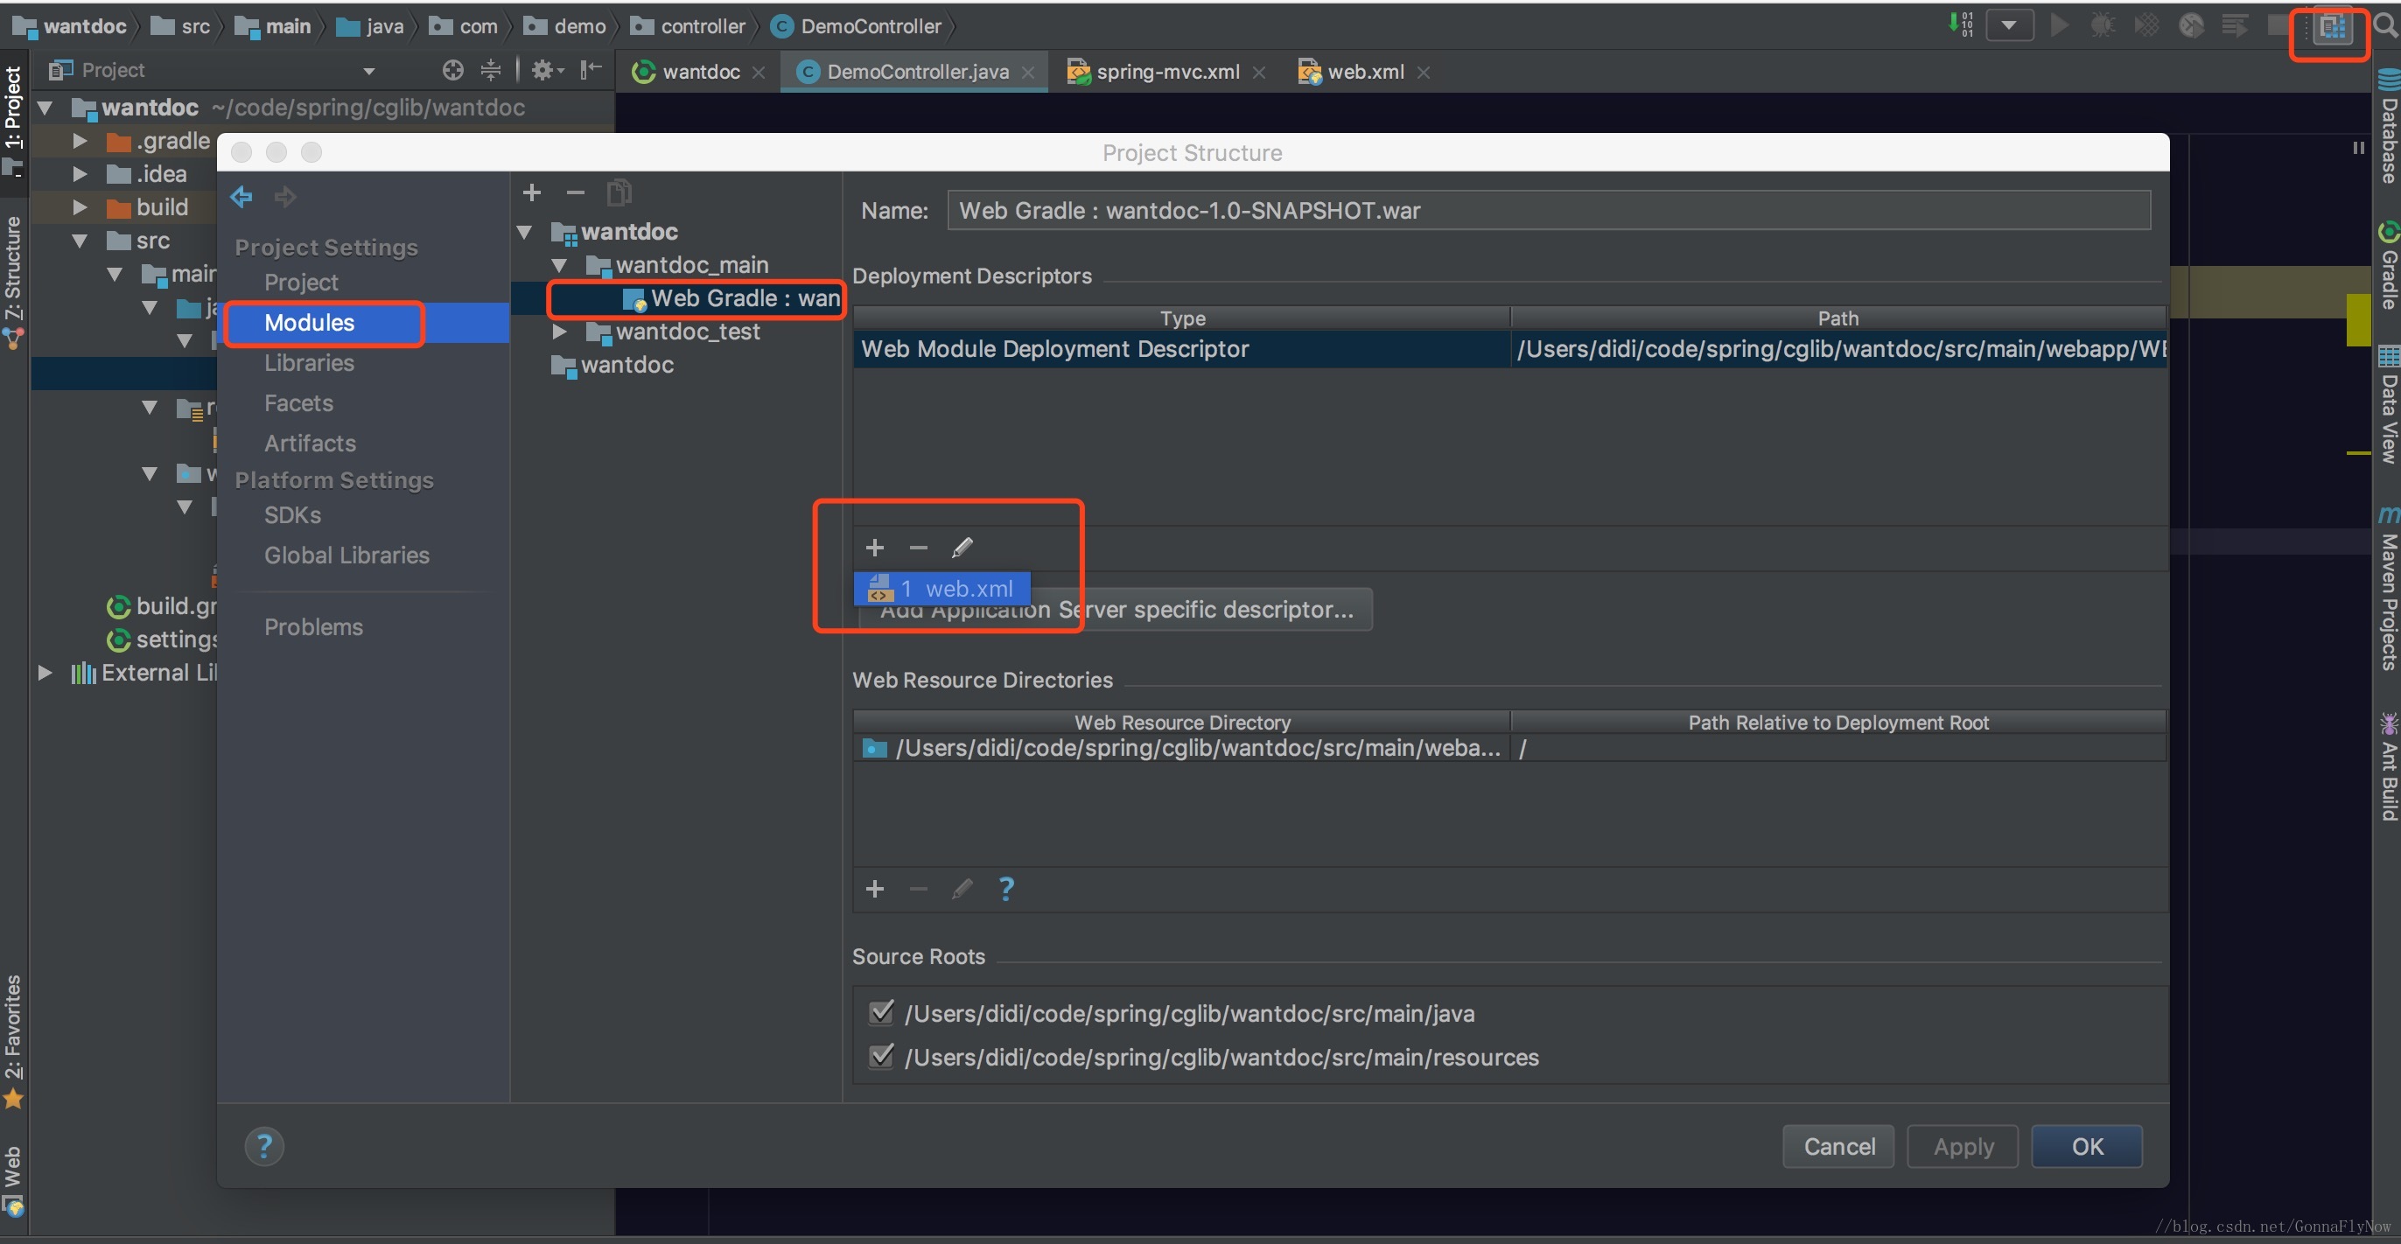
Task: Open Maven Projects tool window
Action: click(2388, 589)
